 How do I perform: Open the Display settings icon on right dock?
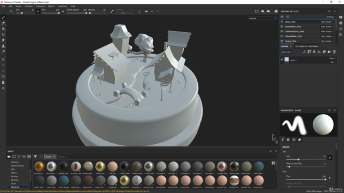point(341,18)
